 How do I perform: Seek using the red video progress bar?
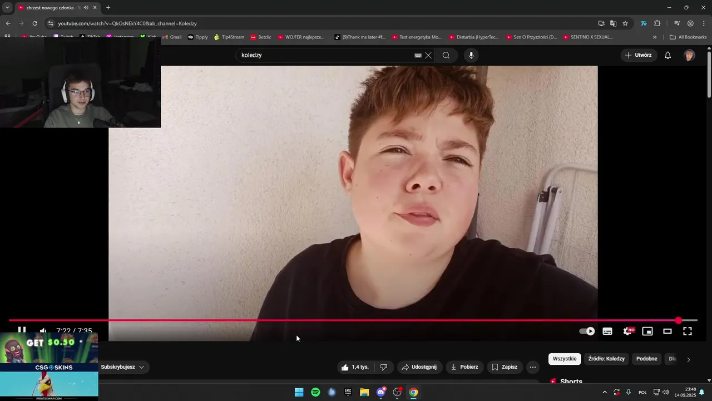[x=353, y=320]
